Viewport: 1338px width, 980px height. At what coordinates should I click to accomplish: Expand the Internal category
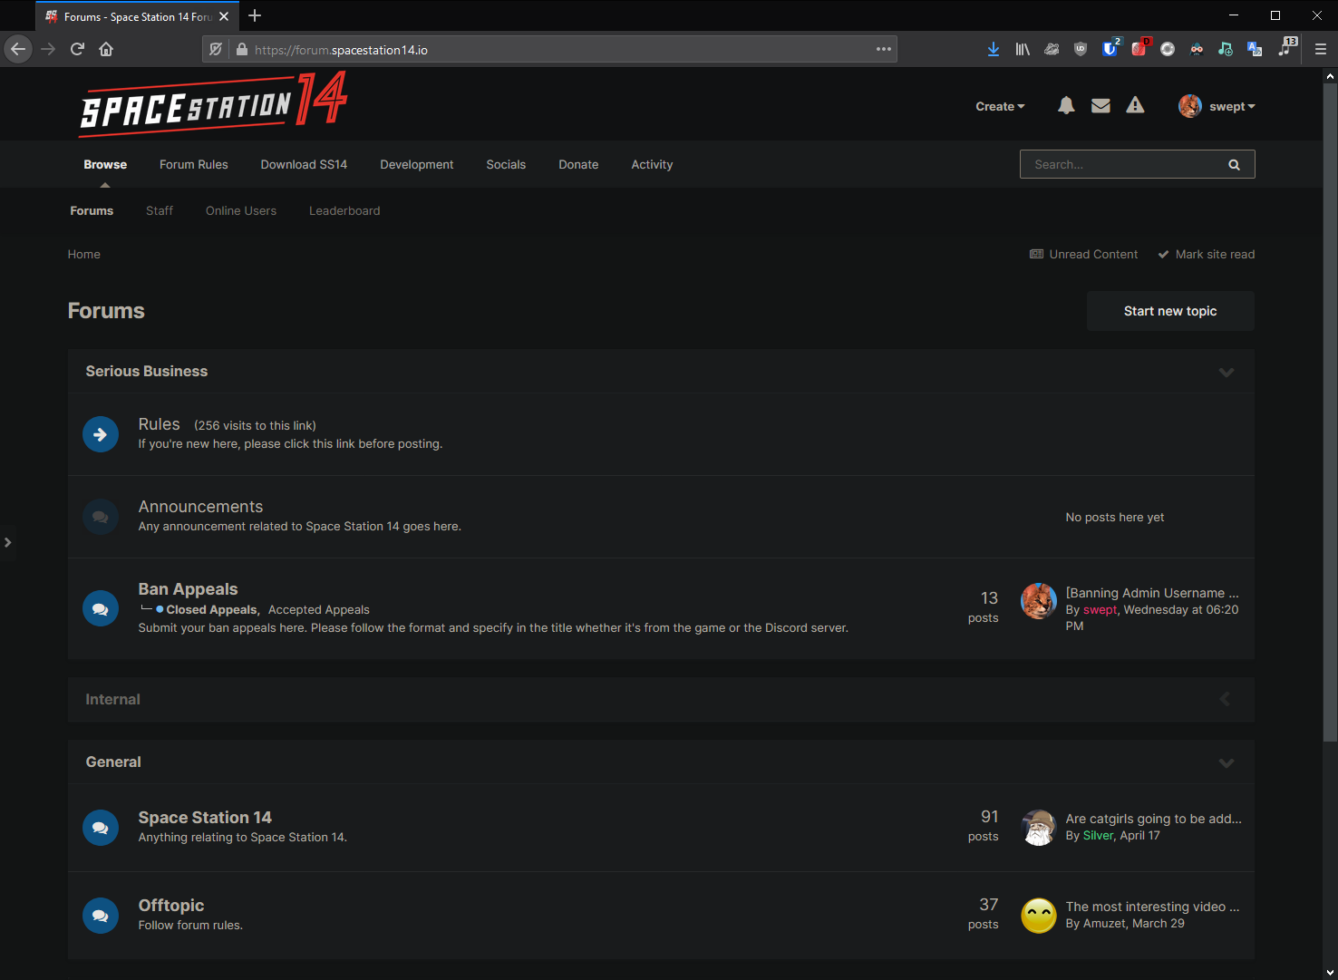1225,699
